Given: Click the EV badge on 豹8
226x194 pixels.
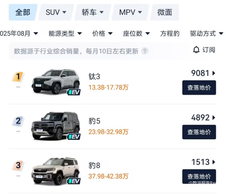Looking at the screenshot, I should pos(74,181).
